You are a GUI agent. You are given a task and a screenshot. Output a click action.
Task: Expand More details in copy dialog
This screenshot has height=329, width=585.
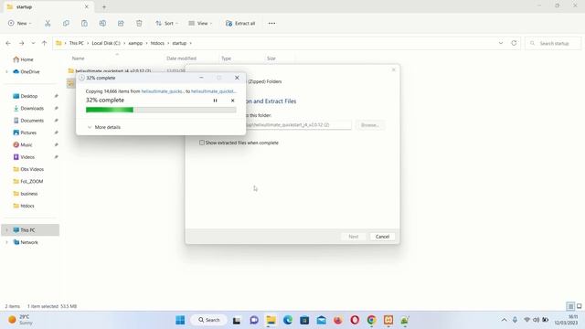[x=103, y=127]
